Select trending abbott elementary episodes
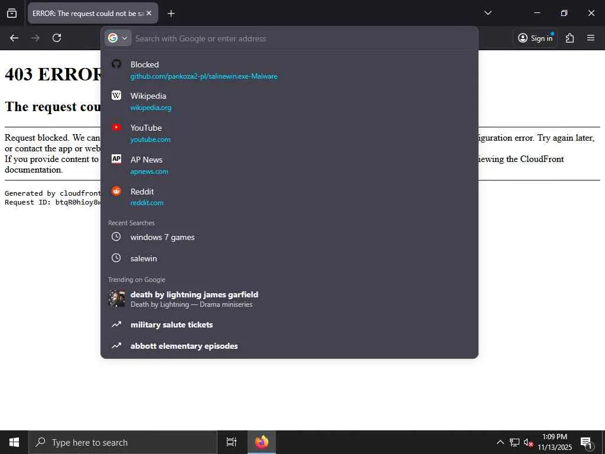Image resolution: width=605 pixels, height=454 pixels. tap(290, 346)
